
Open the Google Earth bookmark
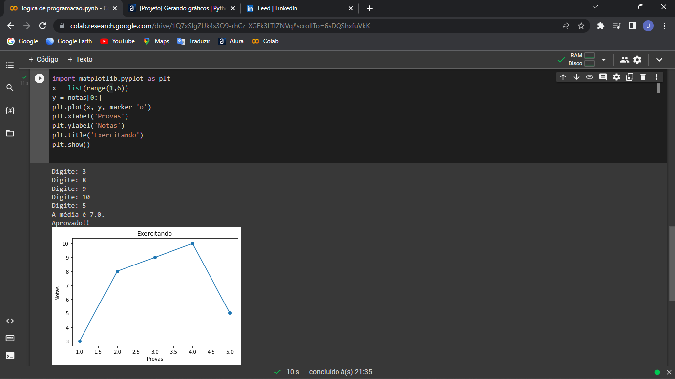tap(69, 41)
